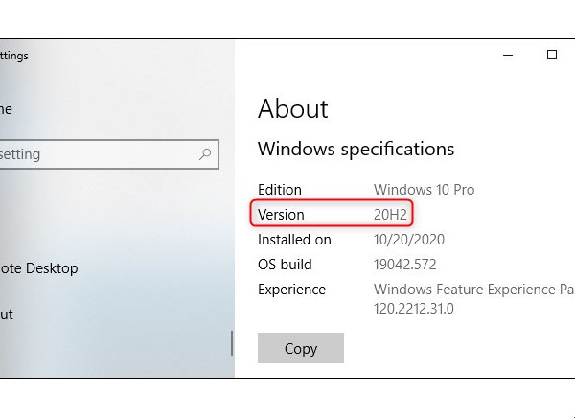Click the sidebar vertical scrollbar
575x418 pixels.
coord(230,345)
